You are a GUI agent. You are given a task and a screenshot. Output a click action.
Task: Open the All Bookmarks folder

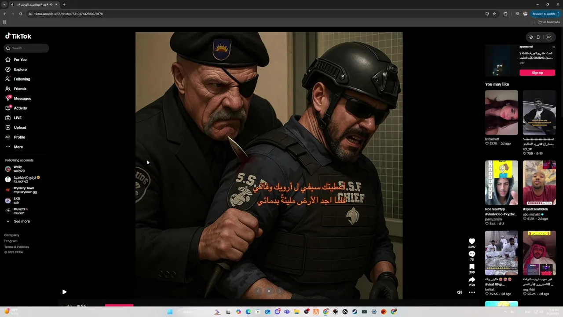(549, 22)
